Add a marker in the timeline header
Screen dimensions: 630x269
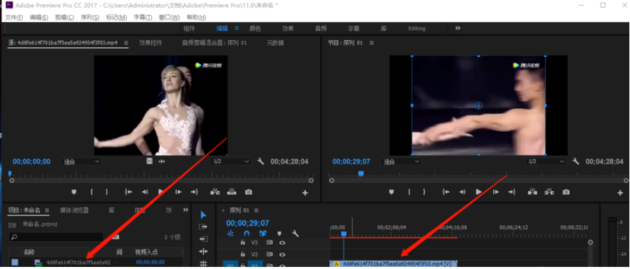[x=279, y=233]
